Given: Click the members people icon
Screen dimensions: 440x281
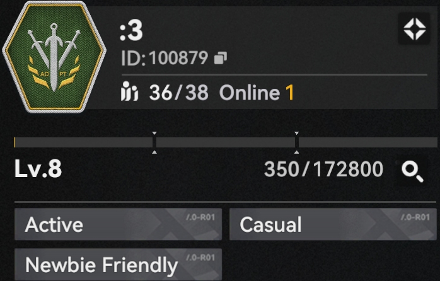Looking at the screenshot, I should [129, 91].
